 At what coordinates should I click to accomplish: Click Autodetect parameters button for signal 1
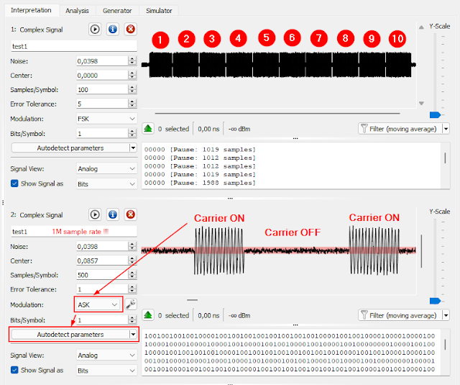pos(70,148)
